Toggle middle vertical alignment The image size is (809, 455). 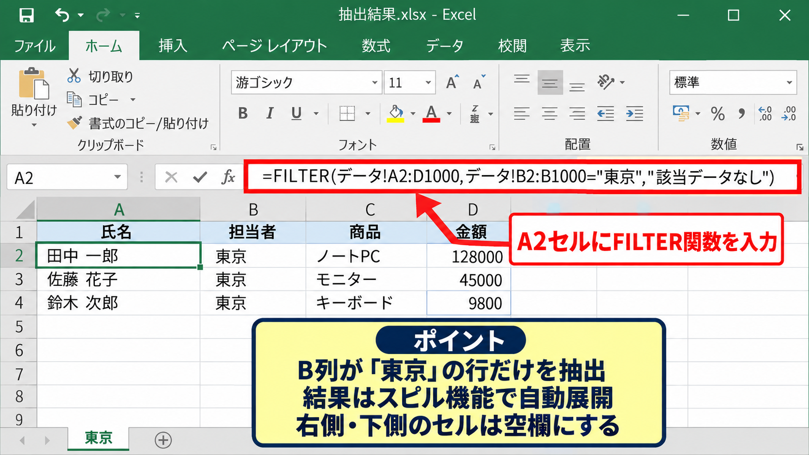click(550, 83)
